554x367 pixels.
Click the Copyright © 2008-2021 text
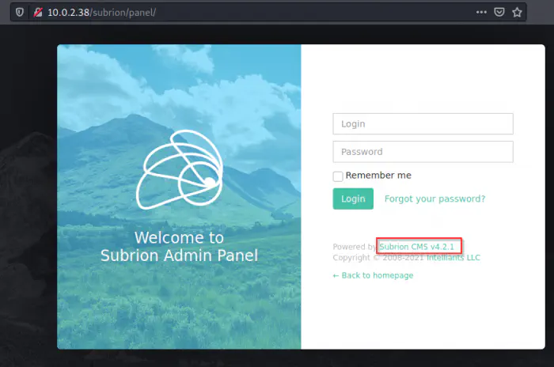pos(378,257)
